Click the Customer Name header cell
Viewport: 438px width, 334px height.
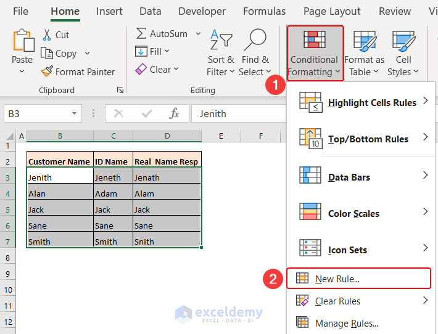(60, 160)
